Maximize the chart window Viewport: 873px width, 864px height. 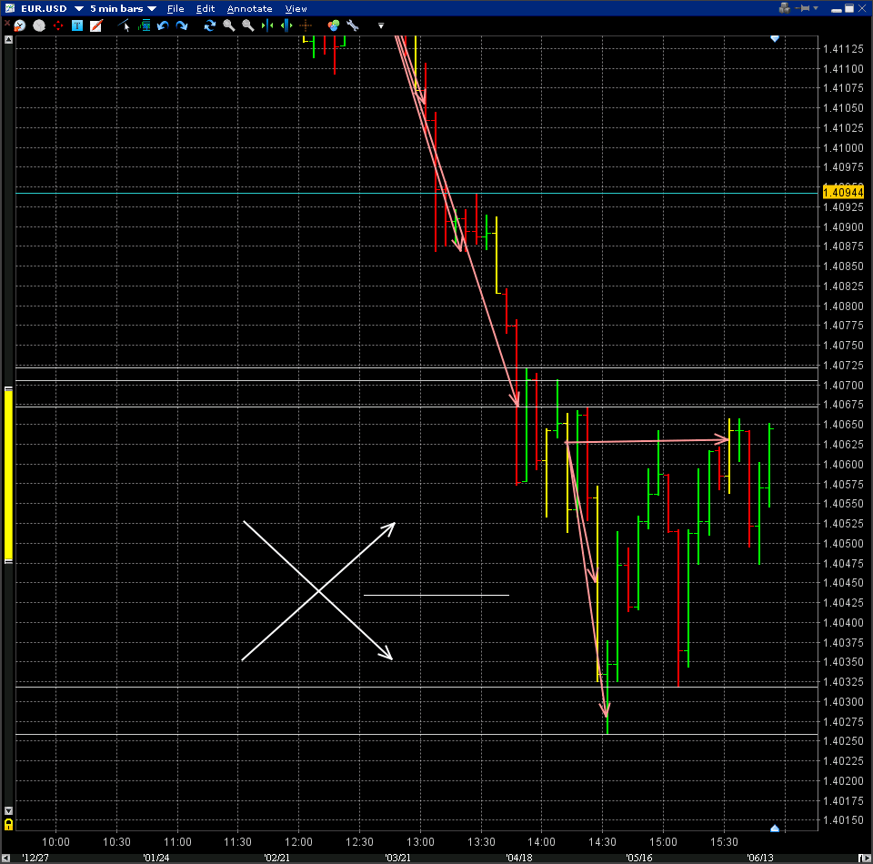point(849,8)
